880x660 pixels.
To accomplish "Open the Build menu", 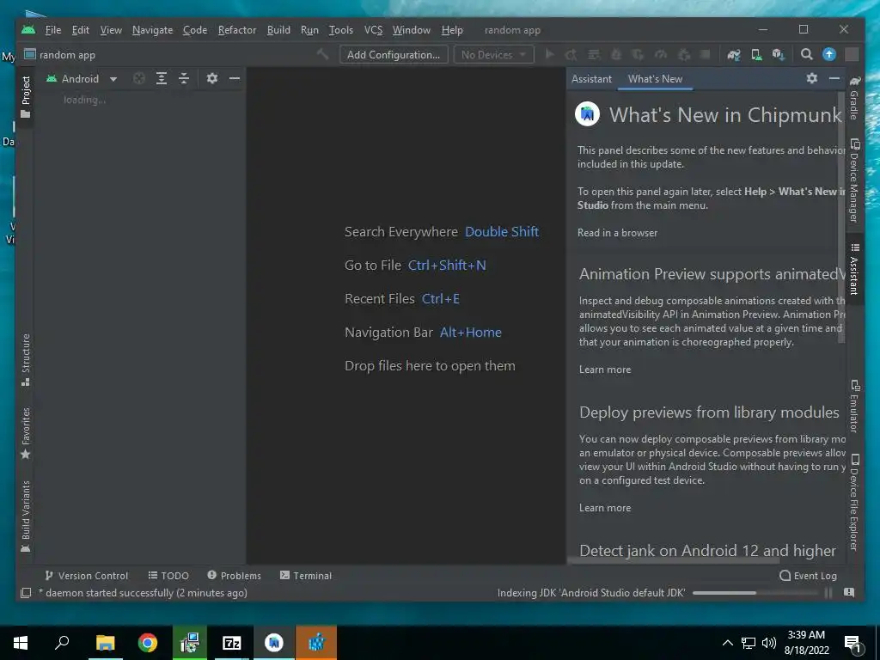I will tap(278, 30).
